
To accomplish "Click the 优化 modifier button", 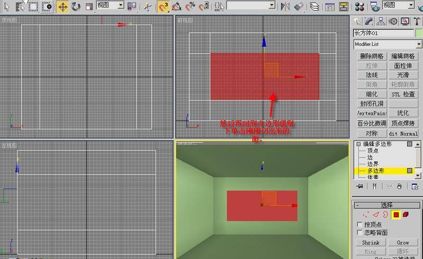I will coord(403,113).
